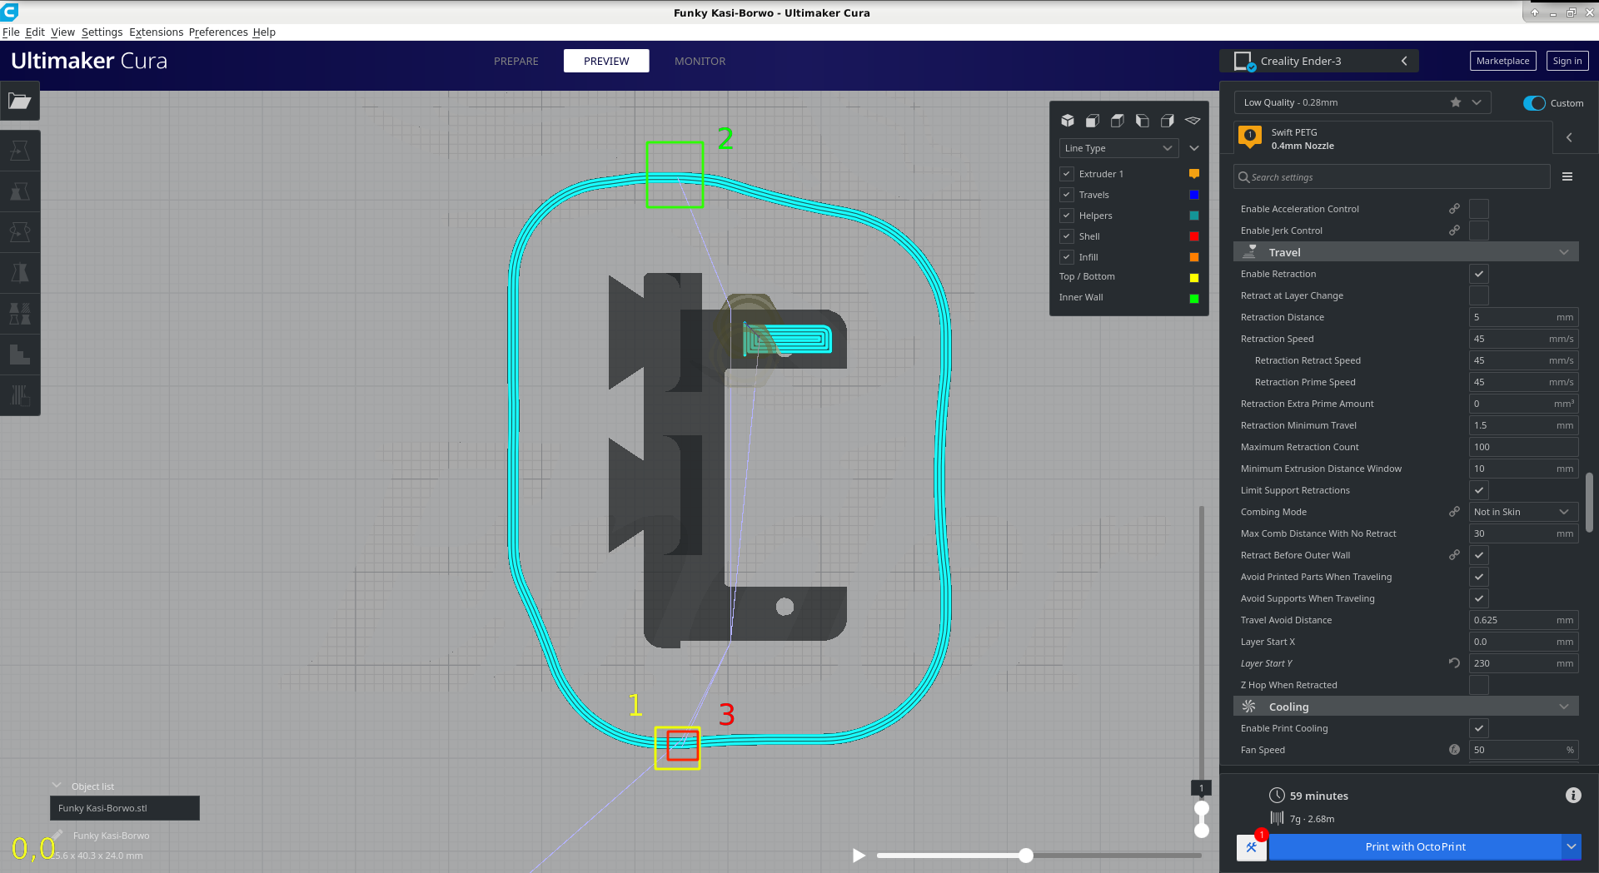Open the File menu
Viewport: 1599px width, 873px height.
tap(11, 32)
